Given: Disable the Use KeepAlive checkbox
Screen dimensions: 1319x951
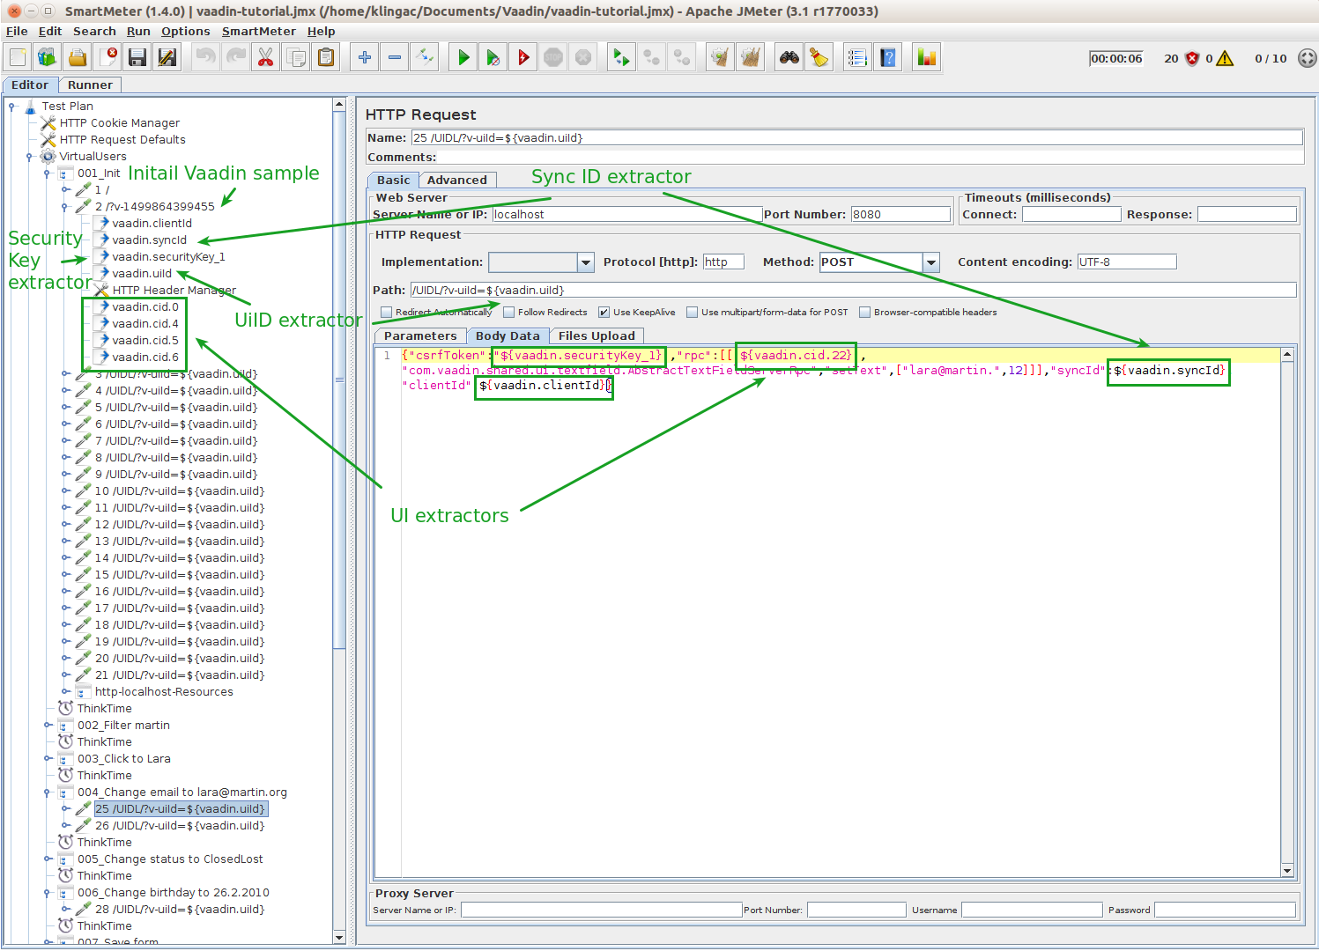Looking at the screenshot, I should pos(604,312).
